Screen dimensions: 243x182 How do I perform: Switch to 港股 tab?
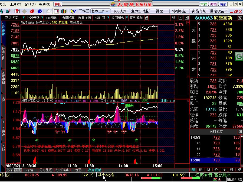point(160,11)
